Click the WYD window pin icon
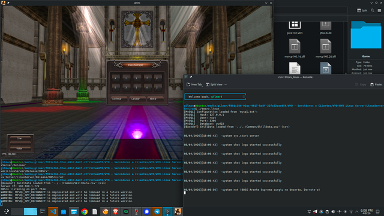This screenshot has width=384, height=216. point(8,3)
